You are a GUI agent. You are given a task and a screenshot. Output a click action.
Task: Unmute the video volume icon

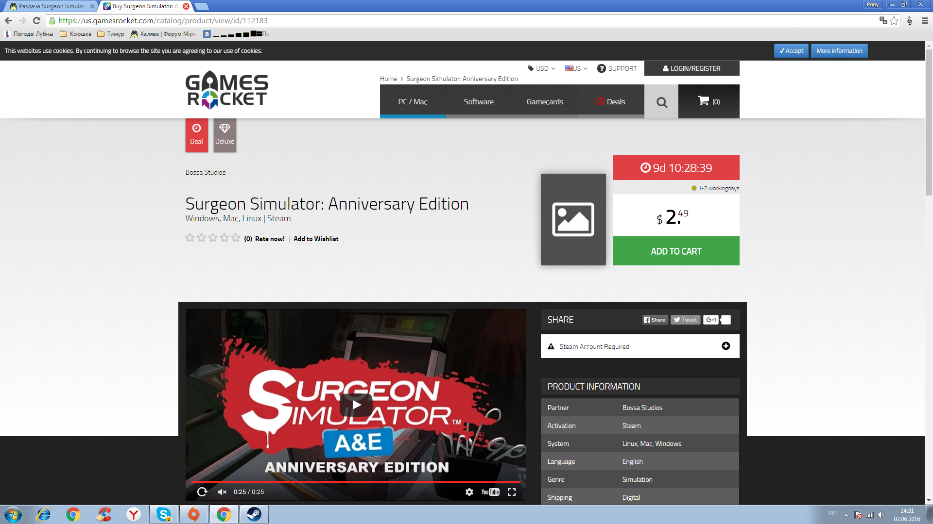tap(222, 492)
